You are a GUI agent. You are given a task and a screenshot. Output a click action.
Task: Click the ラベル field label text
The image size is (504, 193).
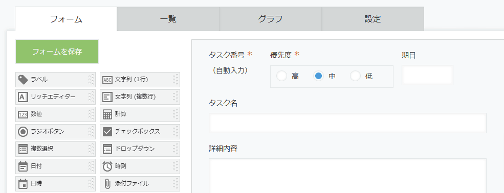tap(39, 79)
